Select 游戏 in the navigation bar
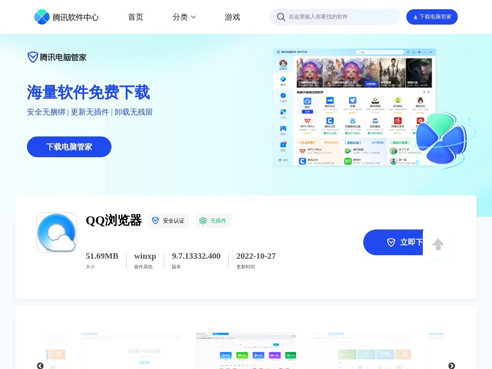The height and width of the screenshot is (369, 492). [233, 17]
